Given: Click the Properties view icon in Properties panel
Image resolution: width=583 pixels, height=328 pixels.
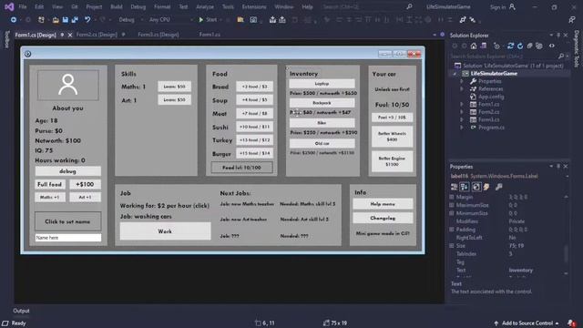Looking at the screenshot, I should (x=476, y=187).
